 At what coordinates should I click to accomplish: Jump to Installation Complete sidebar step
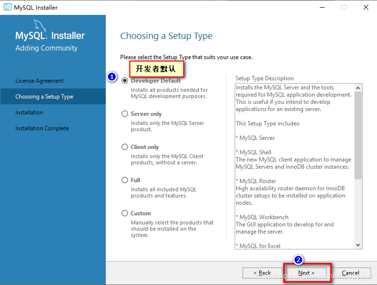click(42, 128)
